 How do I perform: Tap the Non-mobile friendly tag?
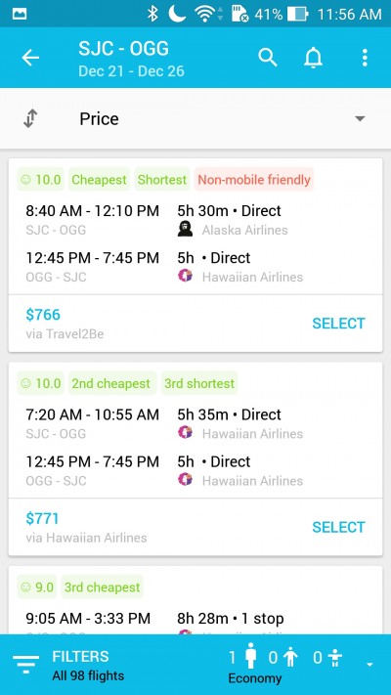click(254, 180)
